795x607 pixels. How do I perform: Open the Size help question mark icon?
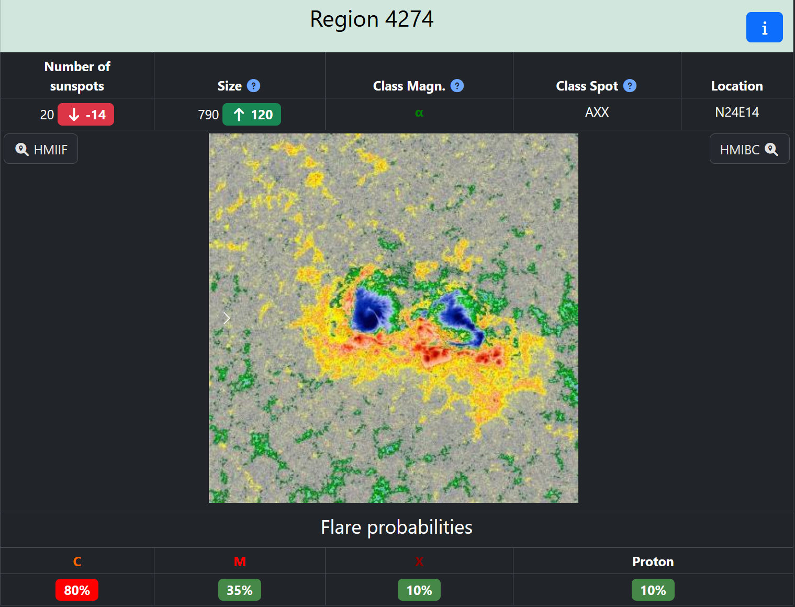click(253, 86)
